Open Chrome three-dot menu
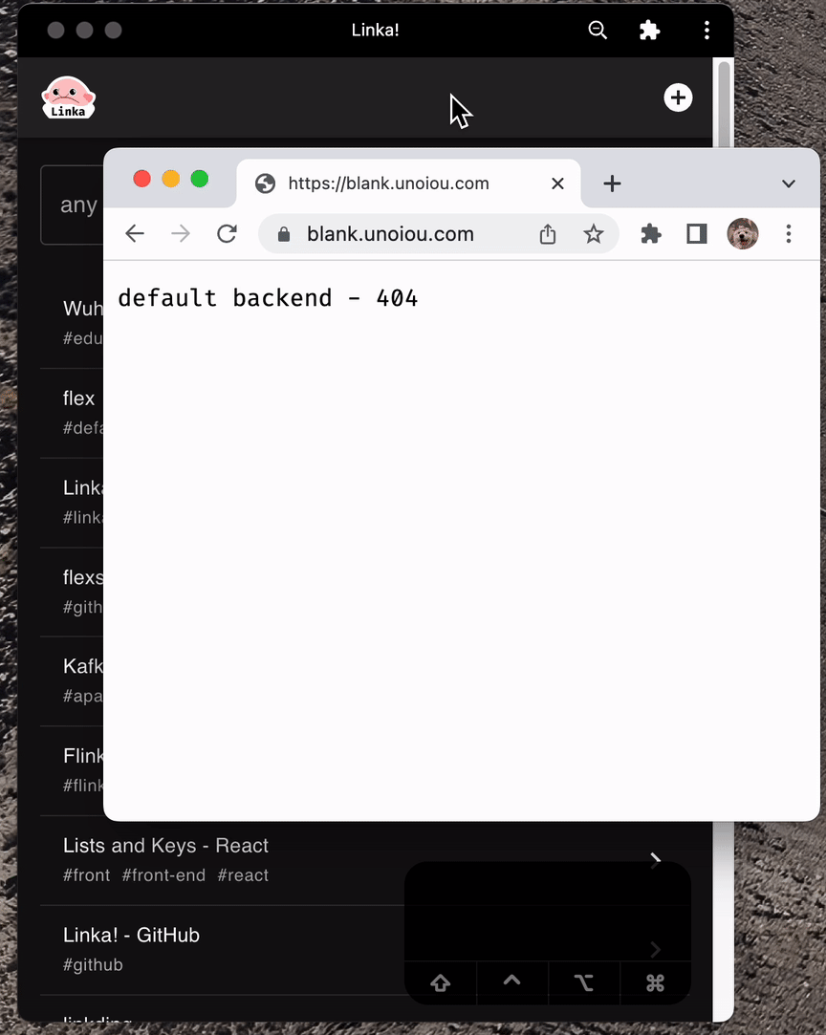826x1035 pixels. point(789,234)
